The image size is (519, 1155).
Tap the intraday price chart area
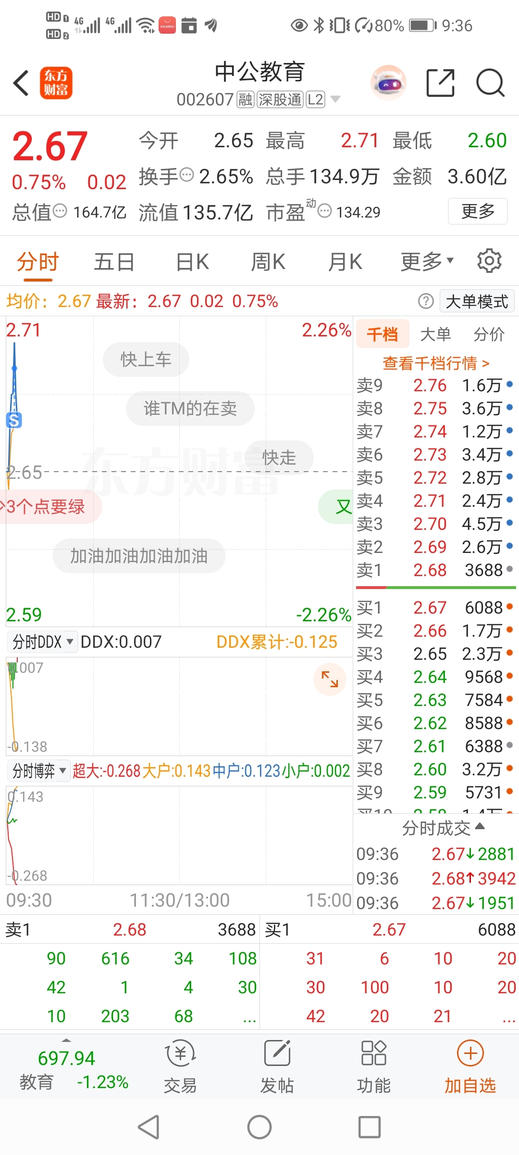click(179, 472)
